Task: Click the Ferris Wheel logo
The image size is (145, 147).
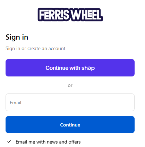Action: [70, 15]
